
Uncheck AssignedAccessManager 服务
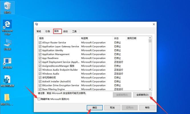pos(40,66)
